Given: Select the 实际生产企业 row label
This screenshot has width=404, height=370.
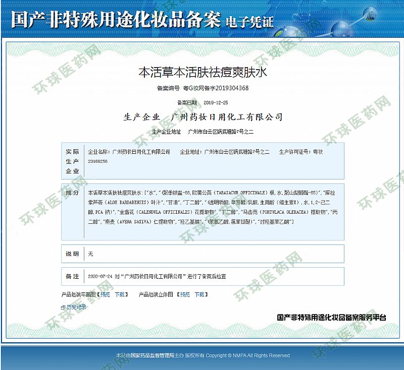Looking at the screenshot, I should click(x=72, y=161).
